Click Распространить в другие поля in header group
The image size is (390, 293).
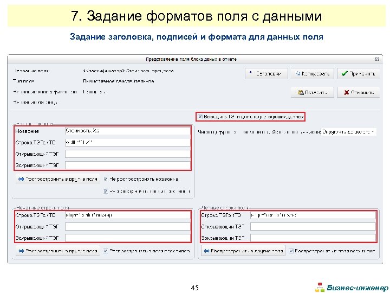coord(57,179)
